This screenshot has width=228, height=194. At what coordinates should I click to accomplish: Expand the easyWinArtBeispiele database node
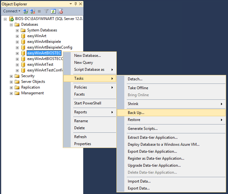point(17,42)
